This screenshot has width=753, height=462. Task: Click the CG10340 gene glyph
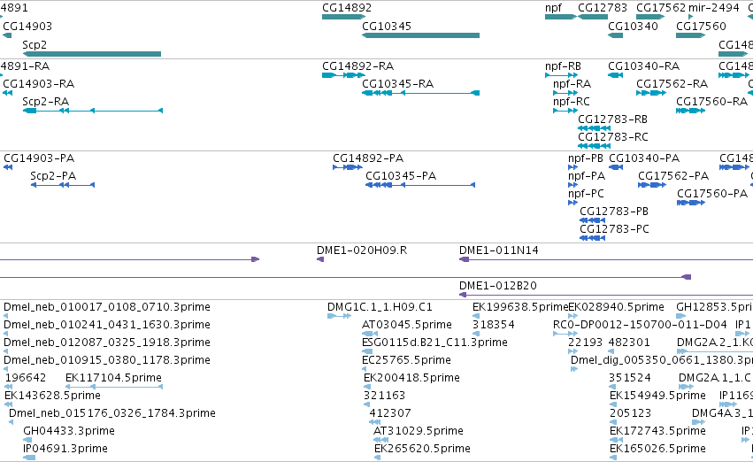pos(615,35)
